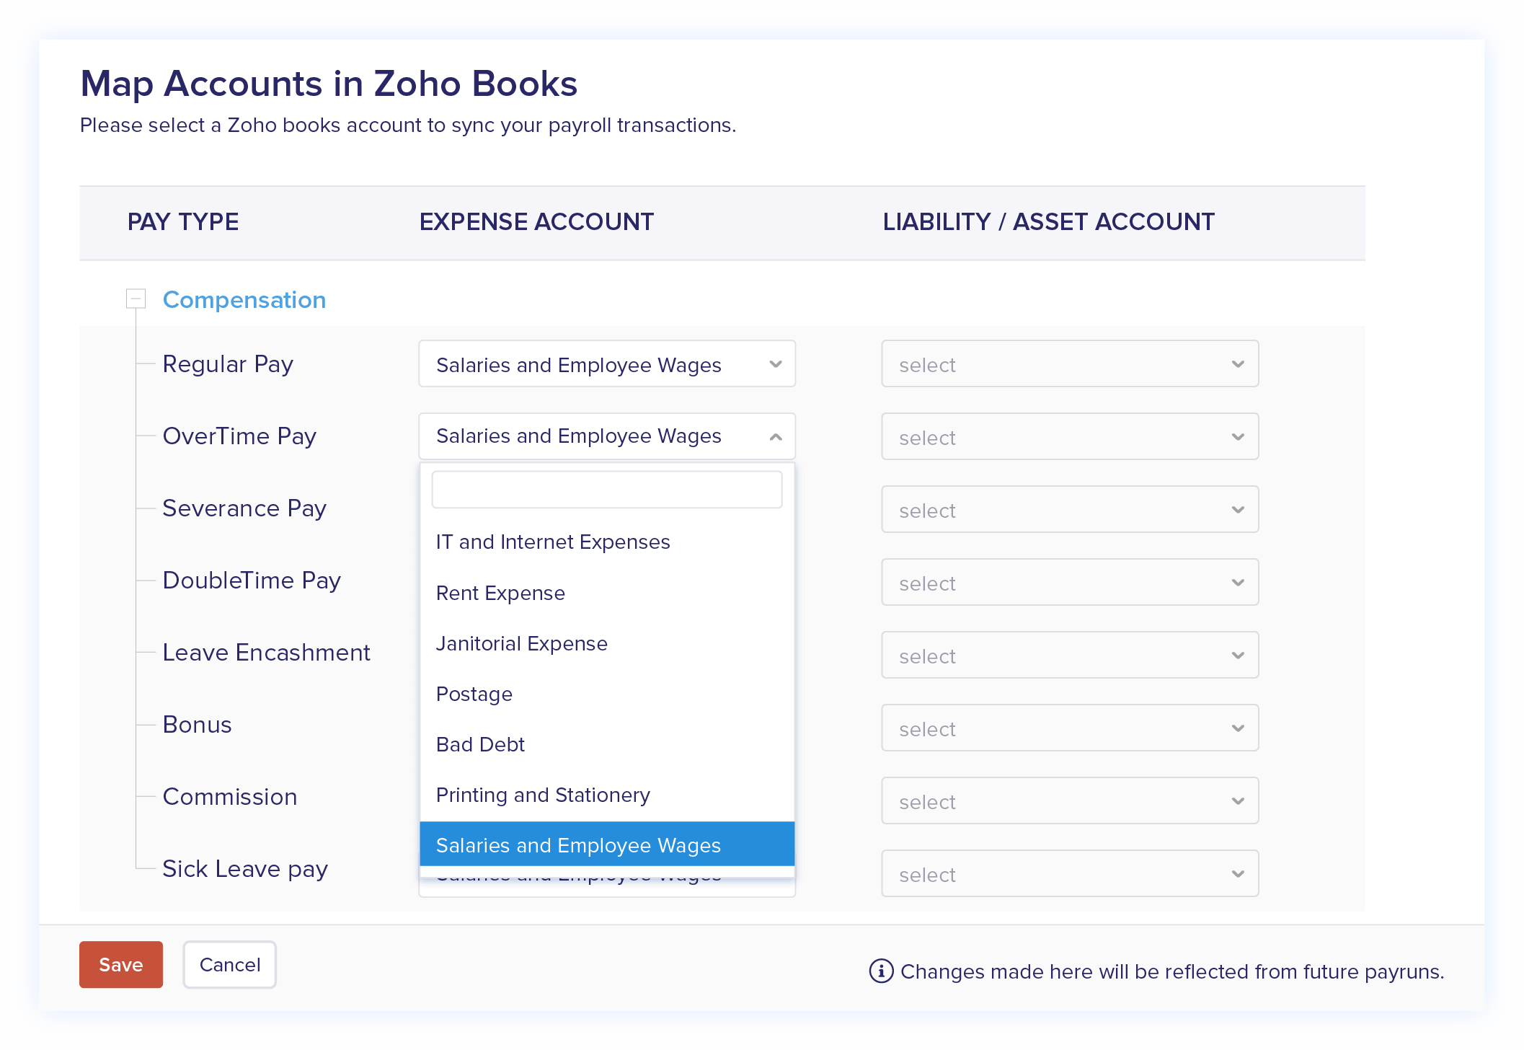1524x1050 pixels.
Task: Open Bonus liability account dropdown
Action: pos(1069,728)
